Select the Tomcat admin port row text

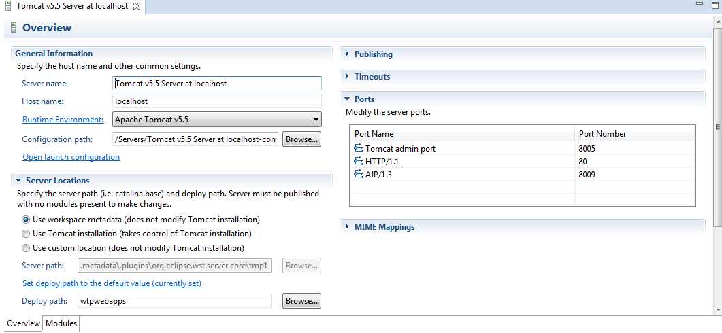[400, 149]
